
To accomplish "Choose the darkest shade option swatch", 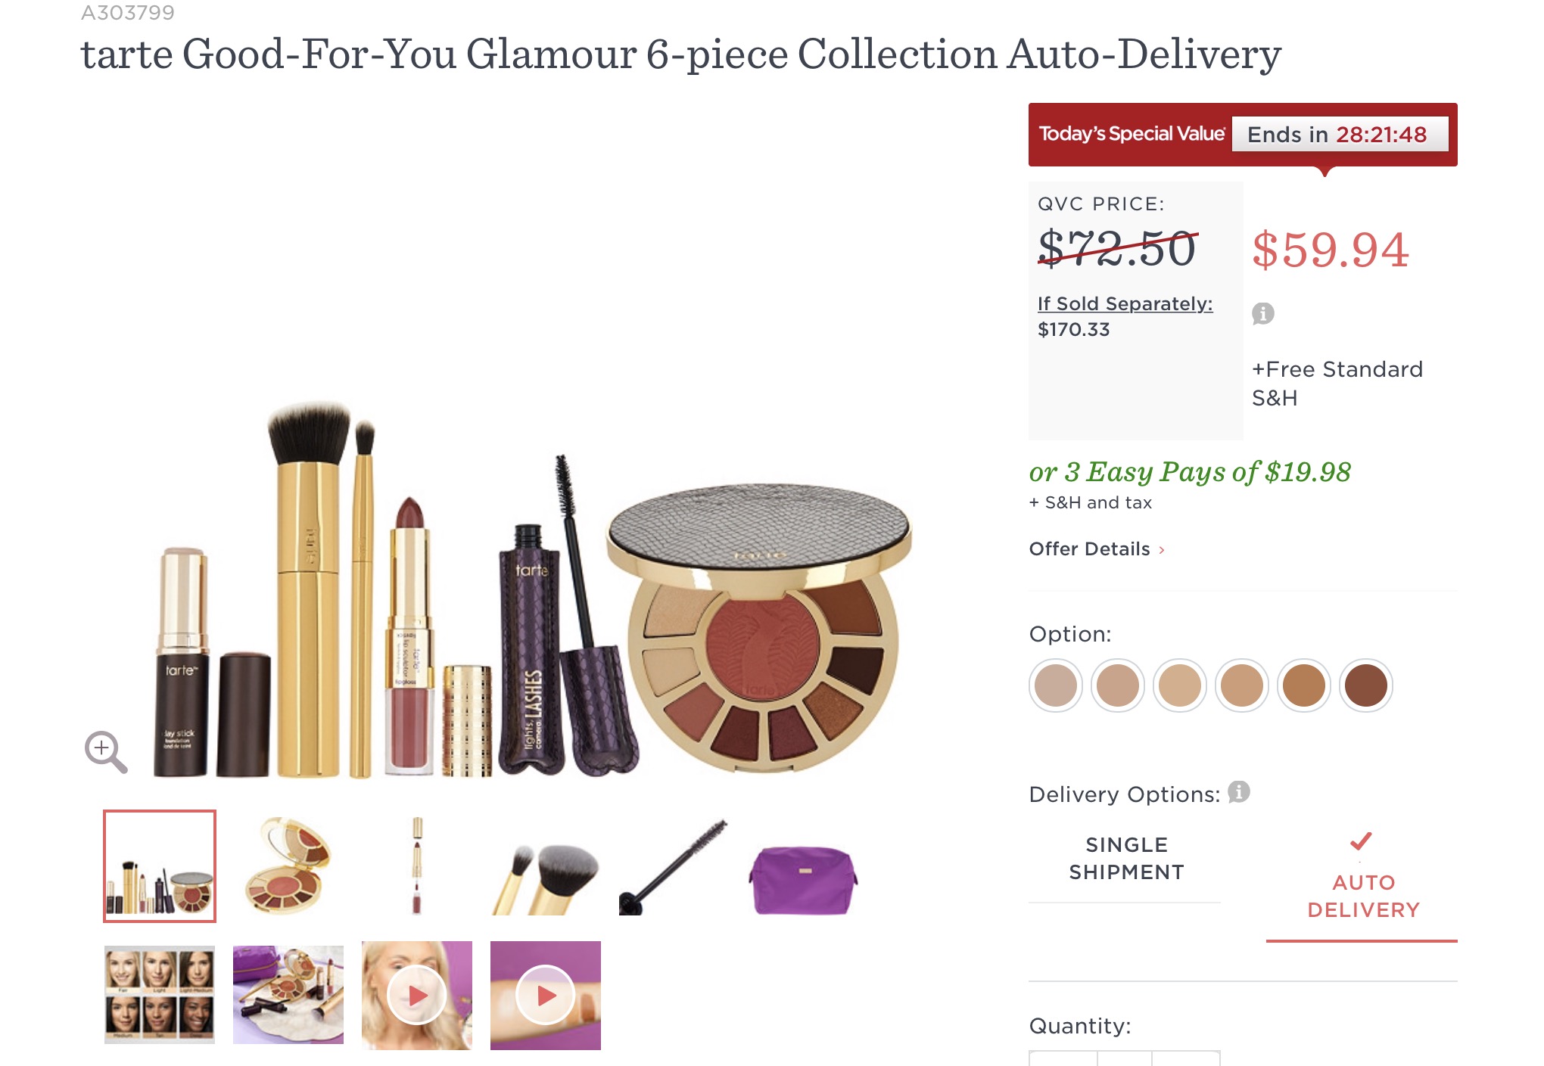I will click(x=1366, y=685).
